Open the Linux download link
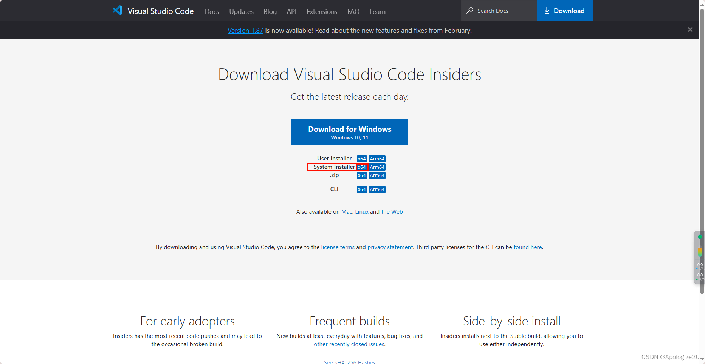This screenshot has height=364, width=705. click(x=362, y=212)
